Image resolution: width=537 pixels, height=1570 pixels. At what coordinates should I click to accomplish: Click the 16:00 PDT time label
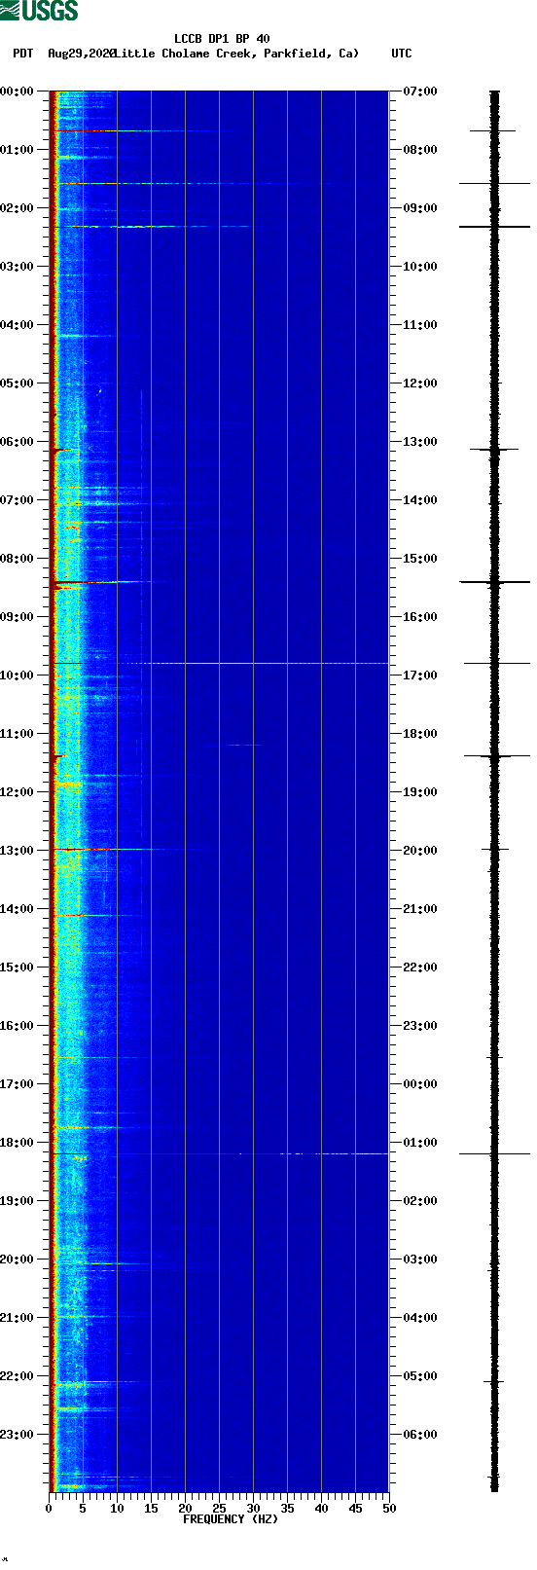pos(17,1026)
